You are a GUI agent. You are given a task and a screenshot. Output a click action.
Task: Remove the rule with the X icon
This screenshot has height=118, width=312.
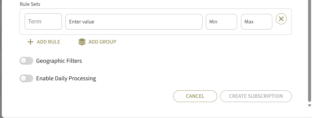point(281,19)
